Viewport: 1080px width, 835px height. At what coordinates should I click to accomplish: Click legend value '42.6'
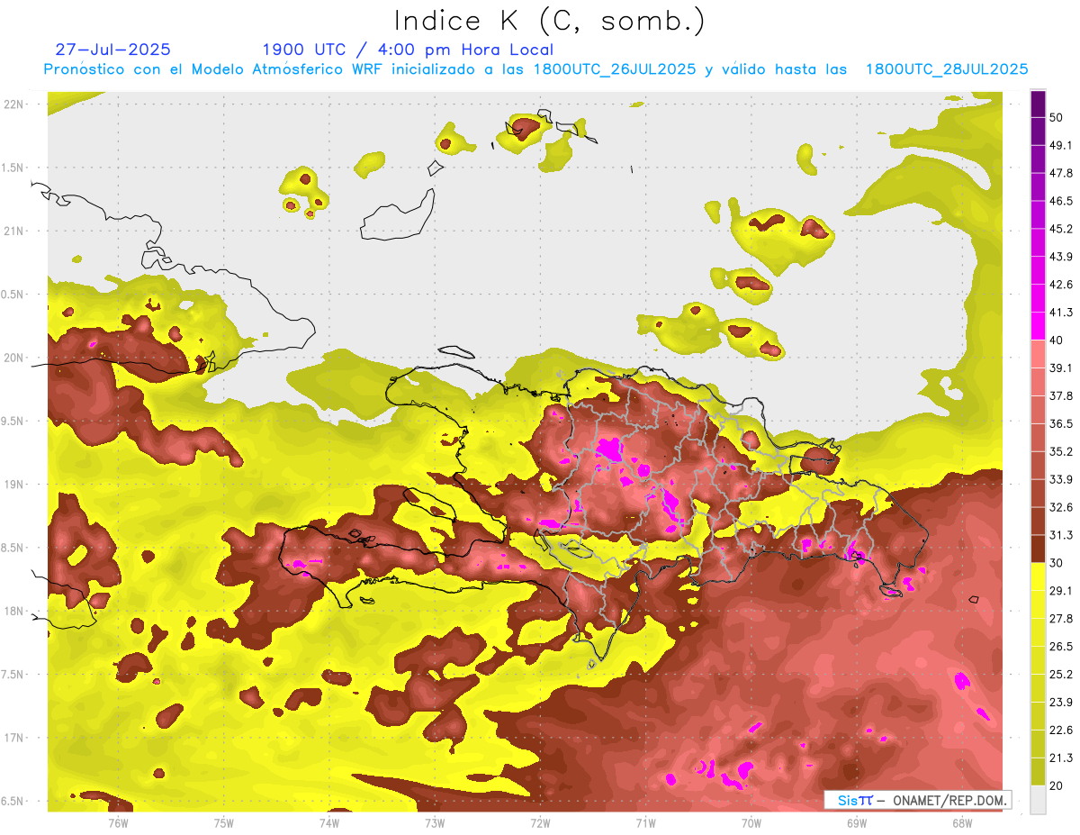[1061, 285]
